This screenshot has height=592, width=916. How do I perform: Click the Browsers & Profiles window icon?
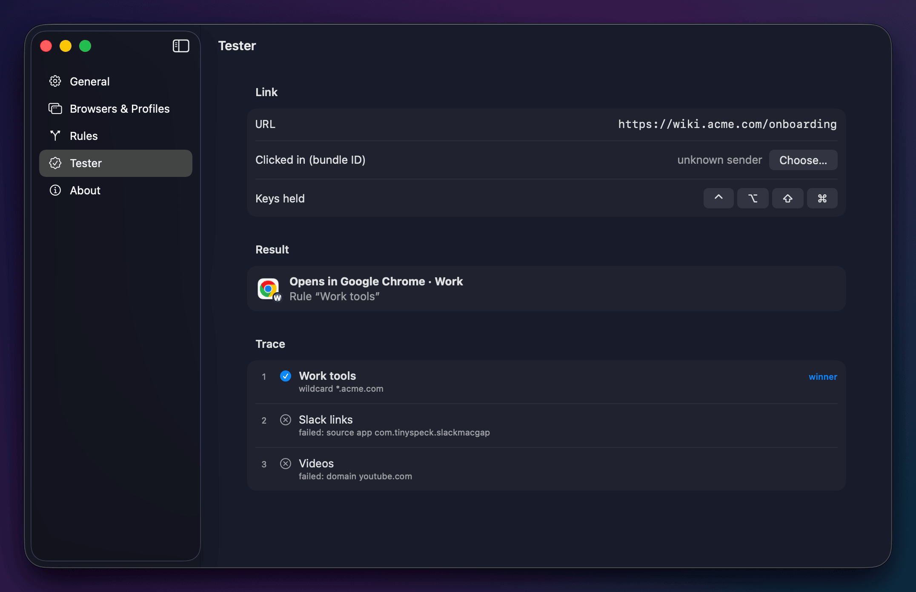[55, 108]
